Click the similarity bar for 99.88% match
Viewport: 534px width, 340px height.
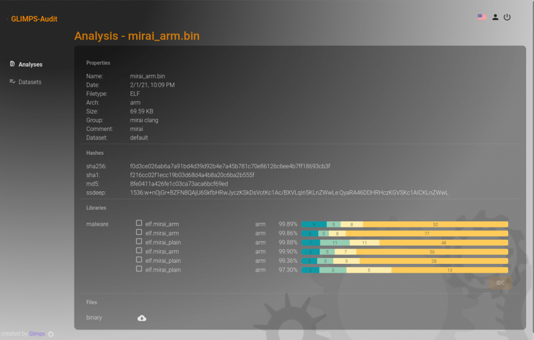(404, 243)
